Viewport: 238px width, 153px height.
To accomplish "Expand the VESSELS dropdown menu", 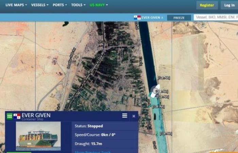I will point(40,5).
